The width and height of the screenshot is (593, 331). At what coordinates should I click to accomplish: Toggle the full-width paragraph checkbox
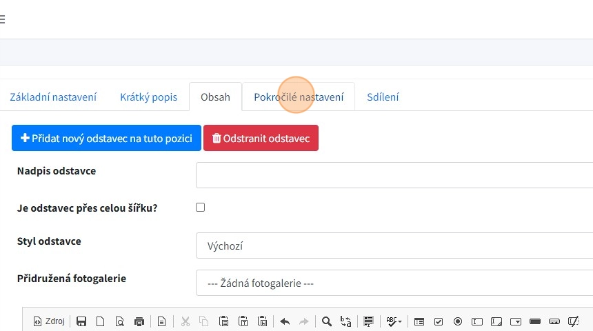pyautogui.click(x=201, y=207)
